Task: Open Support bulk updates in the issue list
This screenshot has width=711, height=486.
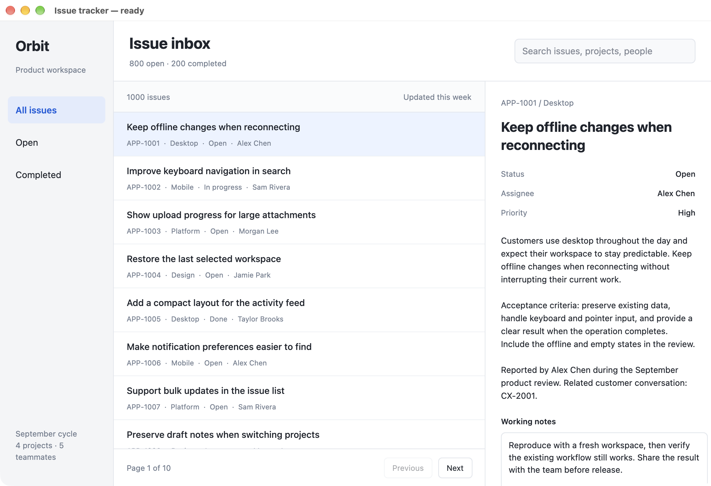Action: pyautogui.click(x=299, y=398)
